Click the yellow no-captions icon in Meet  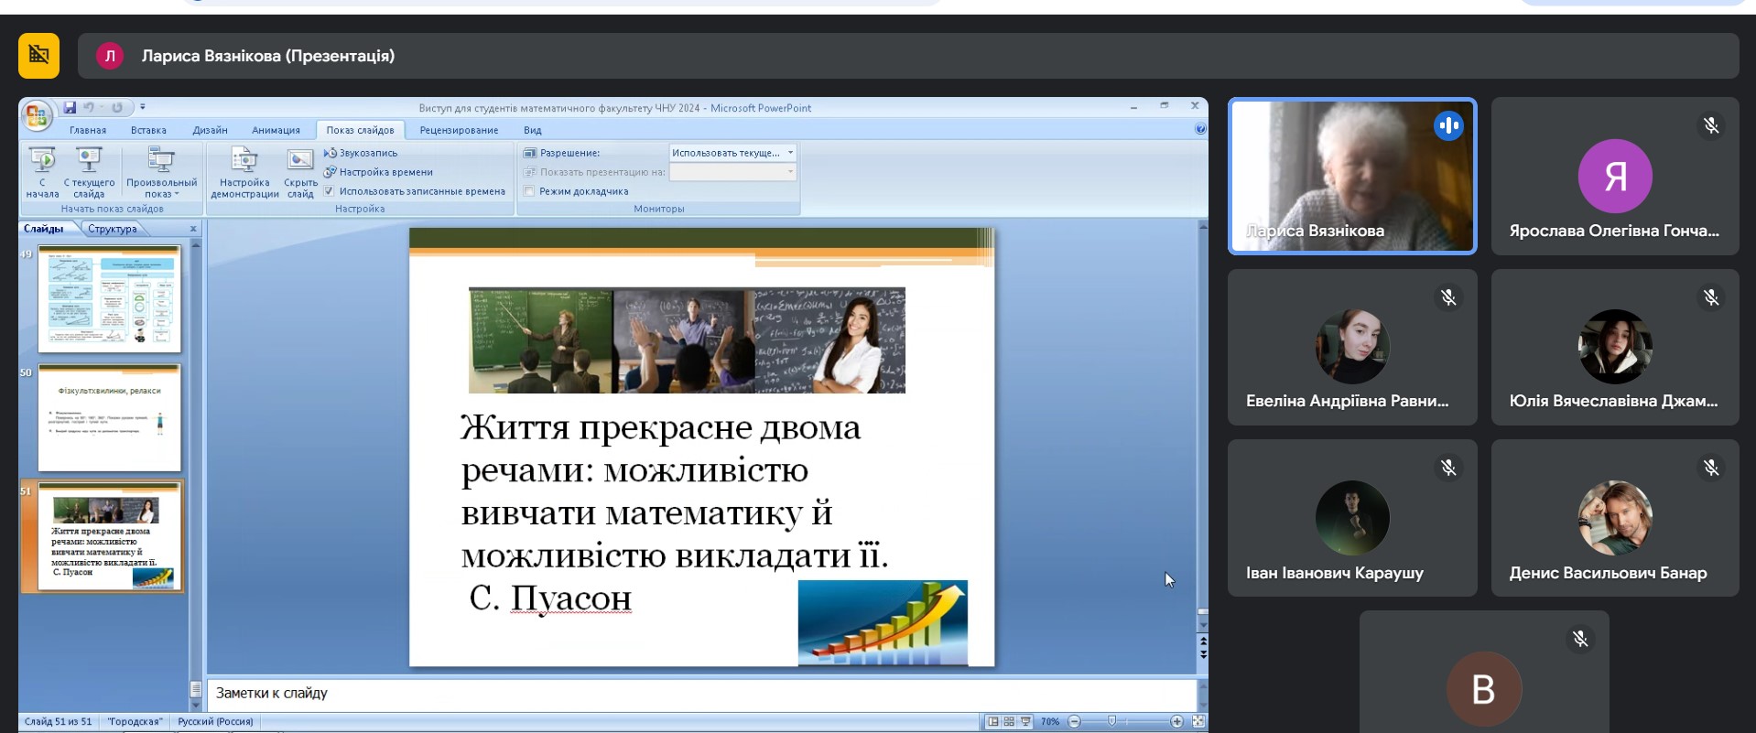pos(38,56)
